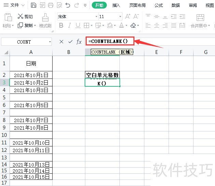Align text left horizontally

click(148, 26)
